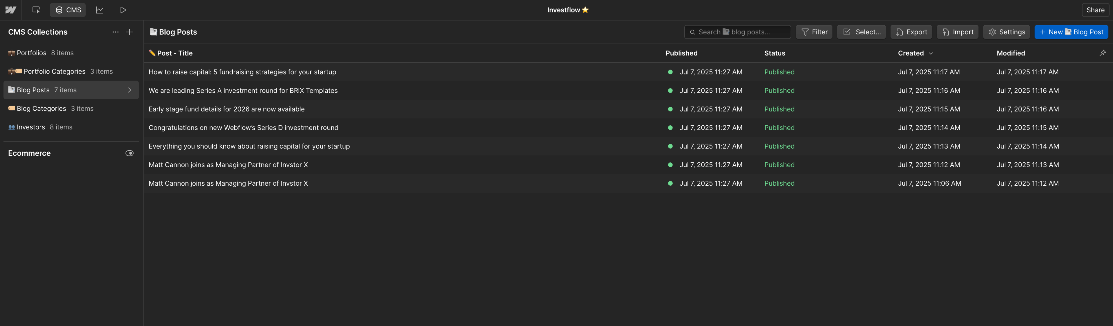Start site Preview with the play icon
1113x326 pixels.
(x=123, y=10)
